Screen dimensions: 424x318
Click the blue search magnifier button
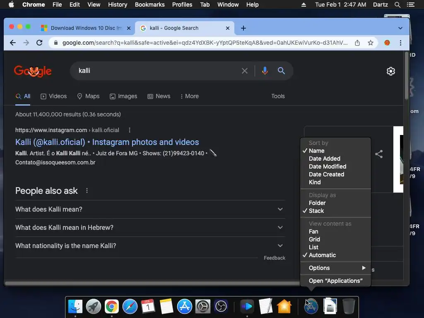pyautogui.click(x=281, y=71)
